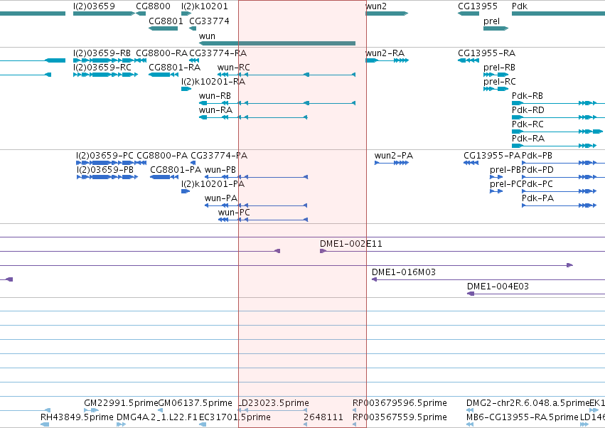Screen dimensions: 605x428
Task: Open the CG33774 gene label
Action: [x=209, y=21]
